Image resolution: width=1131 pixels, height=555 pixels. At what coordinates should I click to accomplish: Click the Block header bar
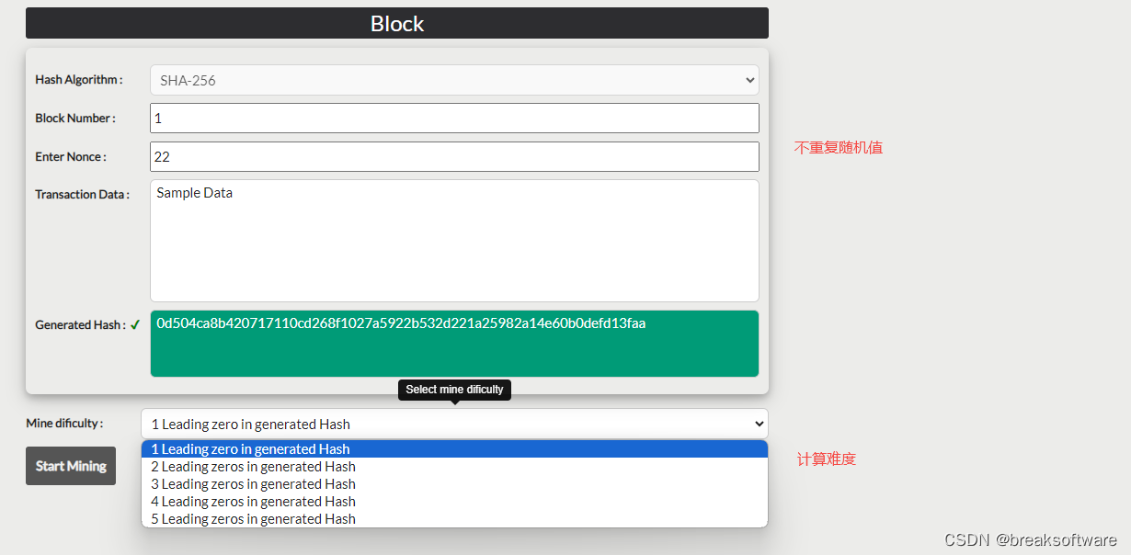tap(397, 23)
